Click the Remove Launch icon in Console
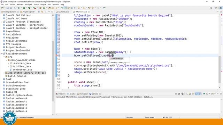 179,94
